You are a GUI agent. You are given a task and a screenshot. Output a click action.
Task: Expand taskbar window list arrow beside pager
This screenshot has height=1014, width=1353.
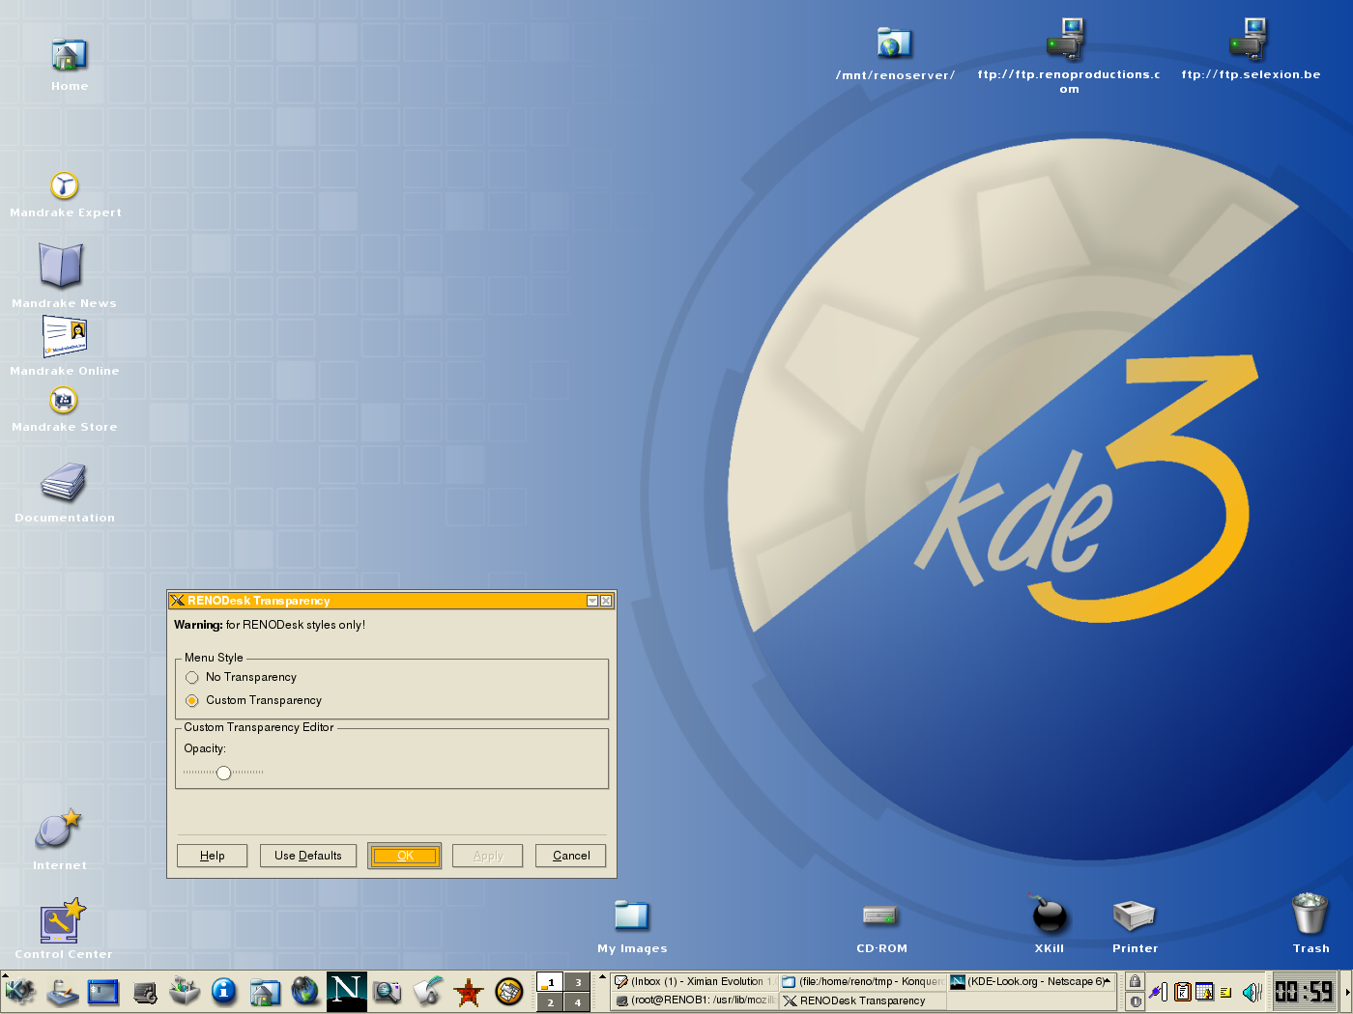click(603, 978)
